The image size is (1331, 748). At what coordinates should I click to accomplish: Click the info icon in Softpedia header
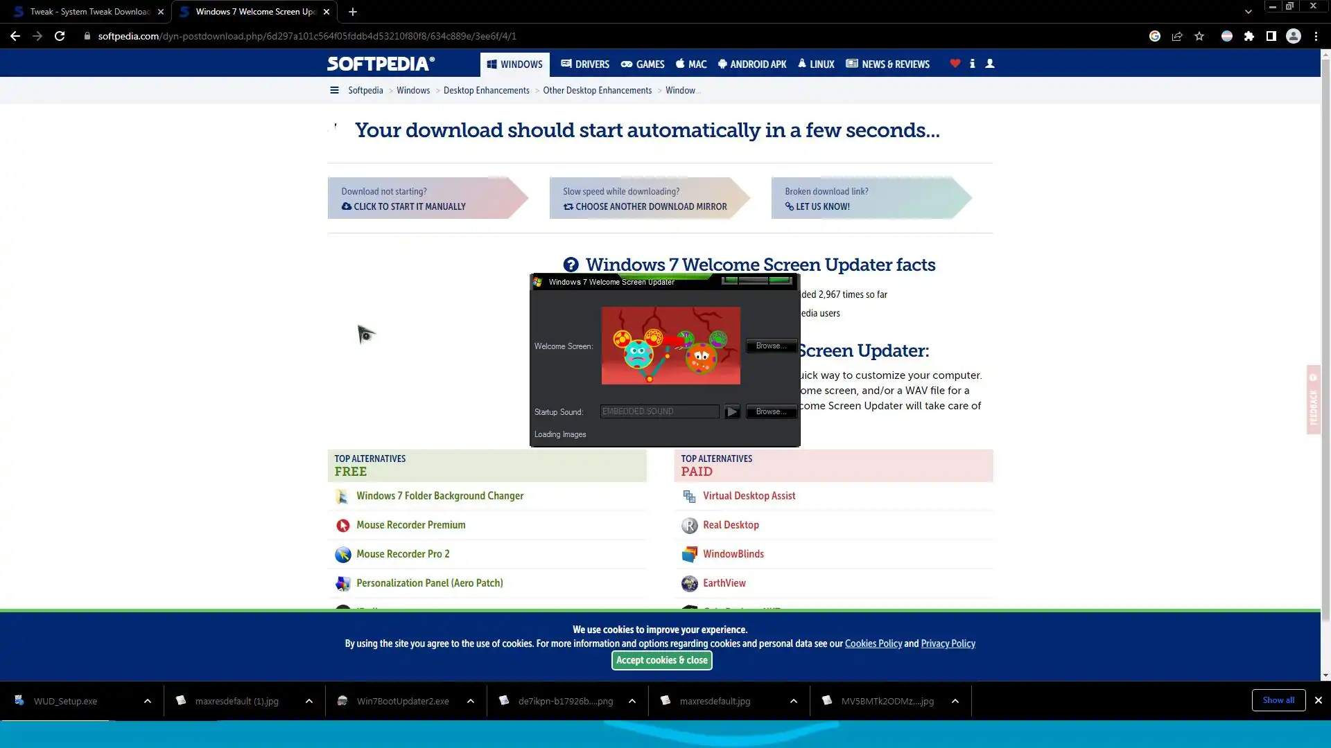coord(972,64)
